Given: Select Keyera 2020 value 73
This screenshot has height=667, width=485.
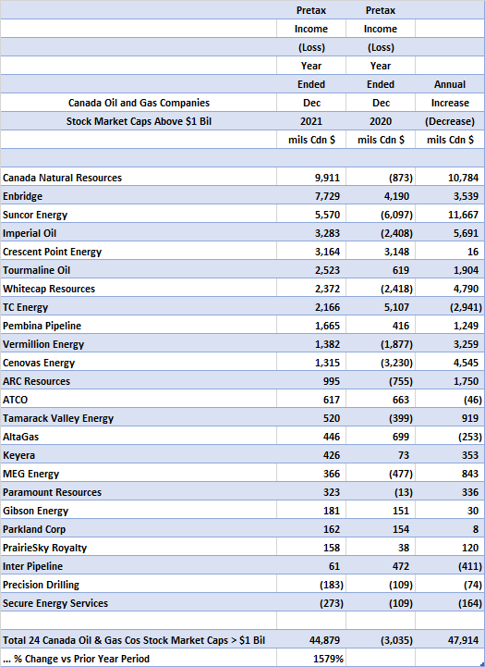Looking at the screenshot, I should (x=404, y=455).
